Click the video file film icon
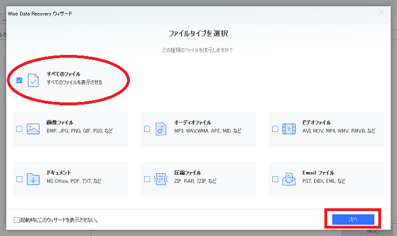 click(289, 129)
